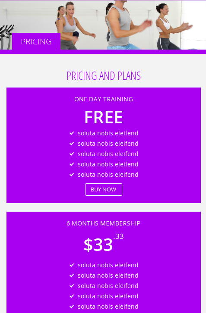Click first checkmark icon in One Day Training
This screenshot has width=206, height=313.
tap(72, 133)
